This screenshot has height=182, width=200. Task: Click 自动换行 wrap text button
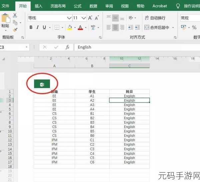click(155, 18)
